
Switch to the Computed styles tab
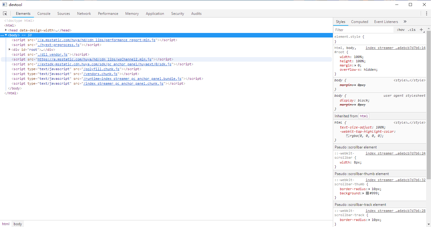(x=360, y=22)
